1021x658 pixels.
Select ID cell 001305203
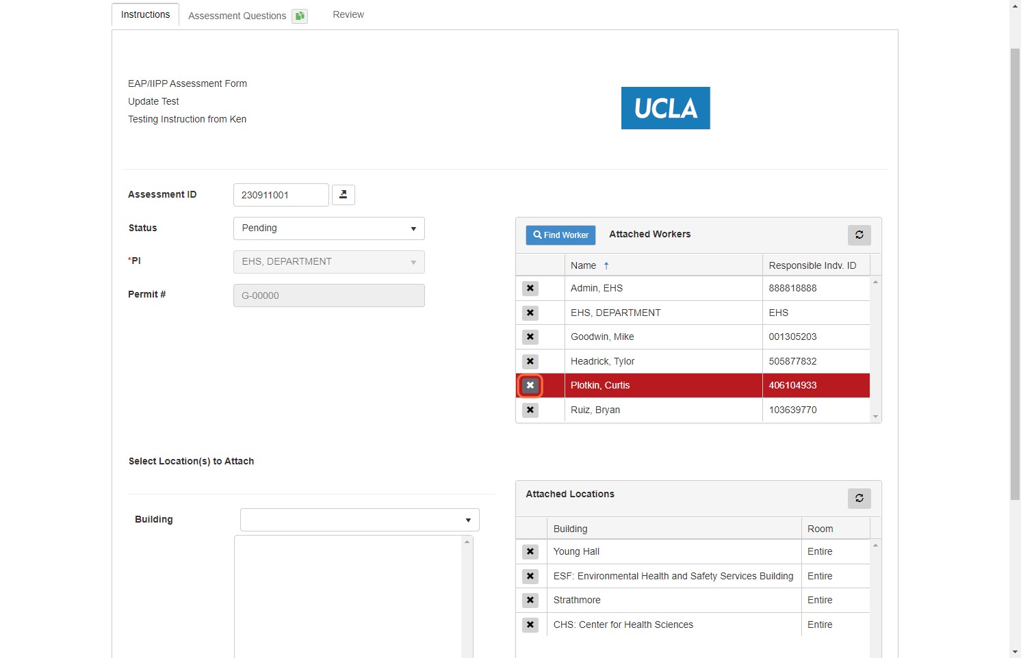[x=816, y=337]
